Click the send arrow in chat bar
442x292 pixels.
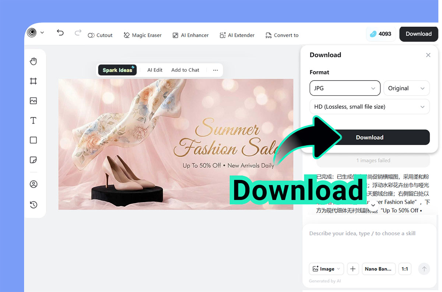tap(424, 269)
